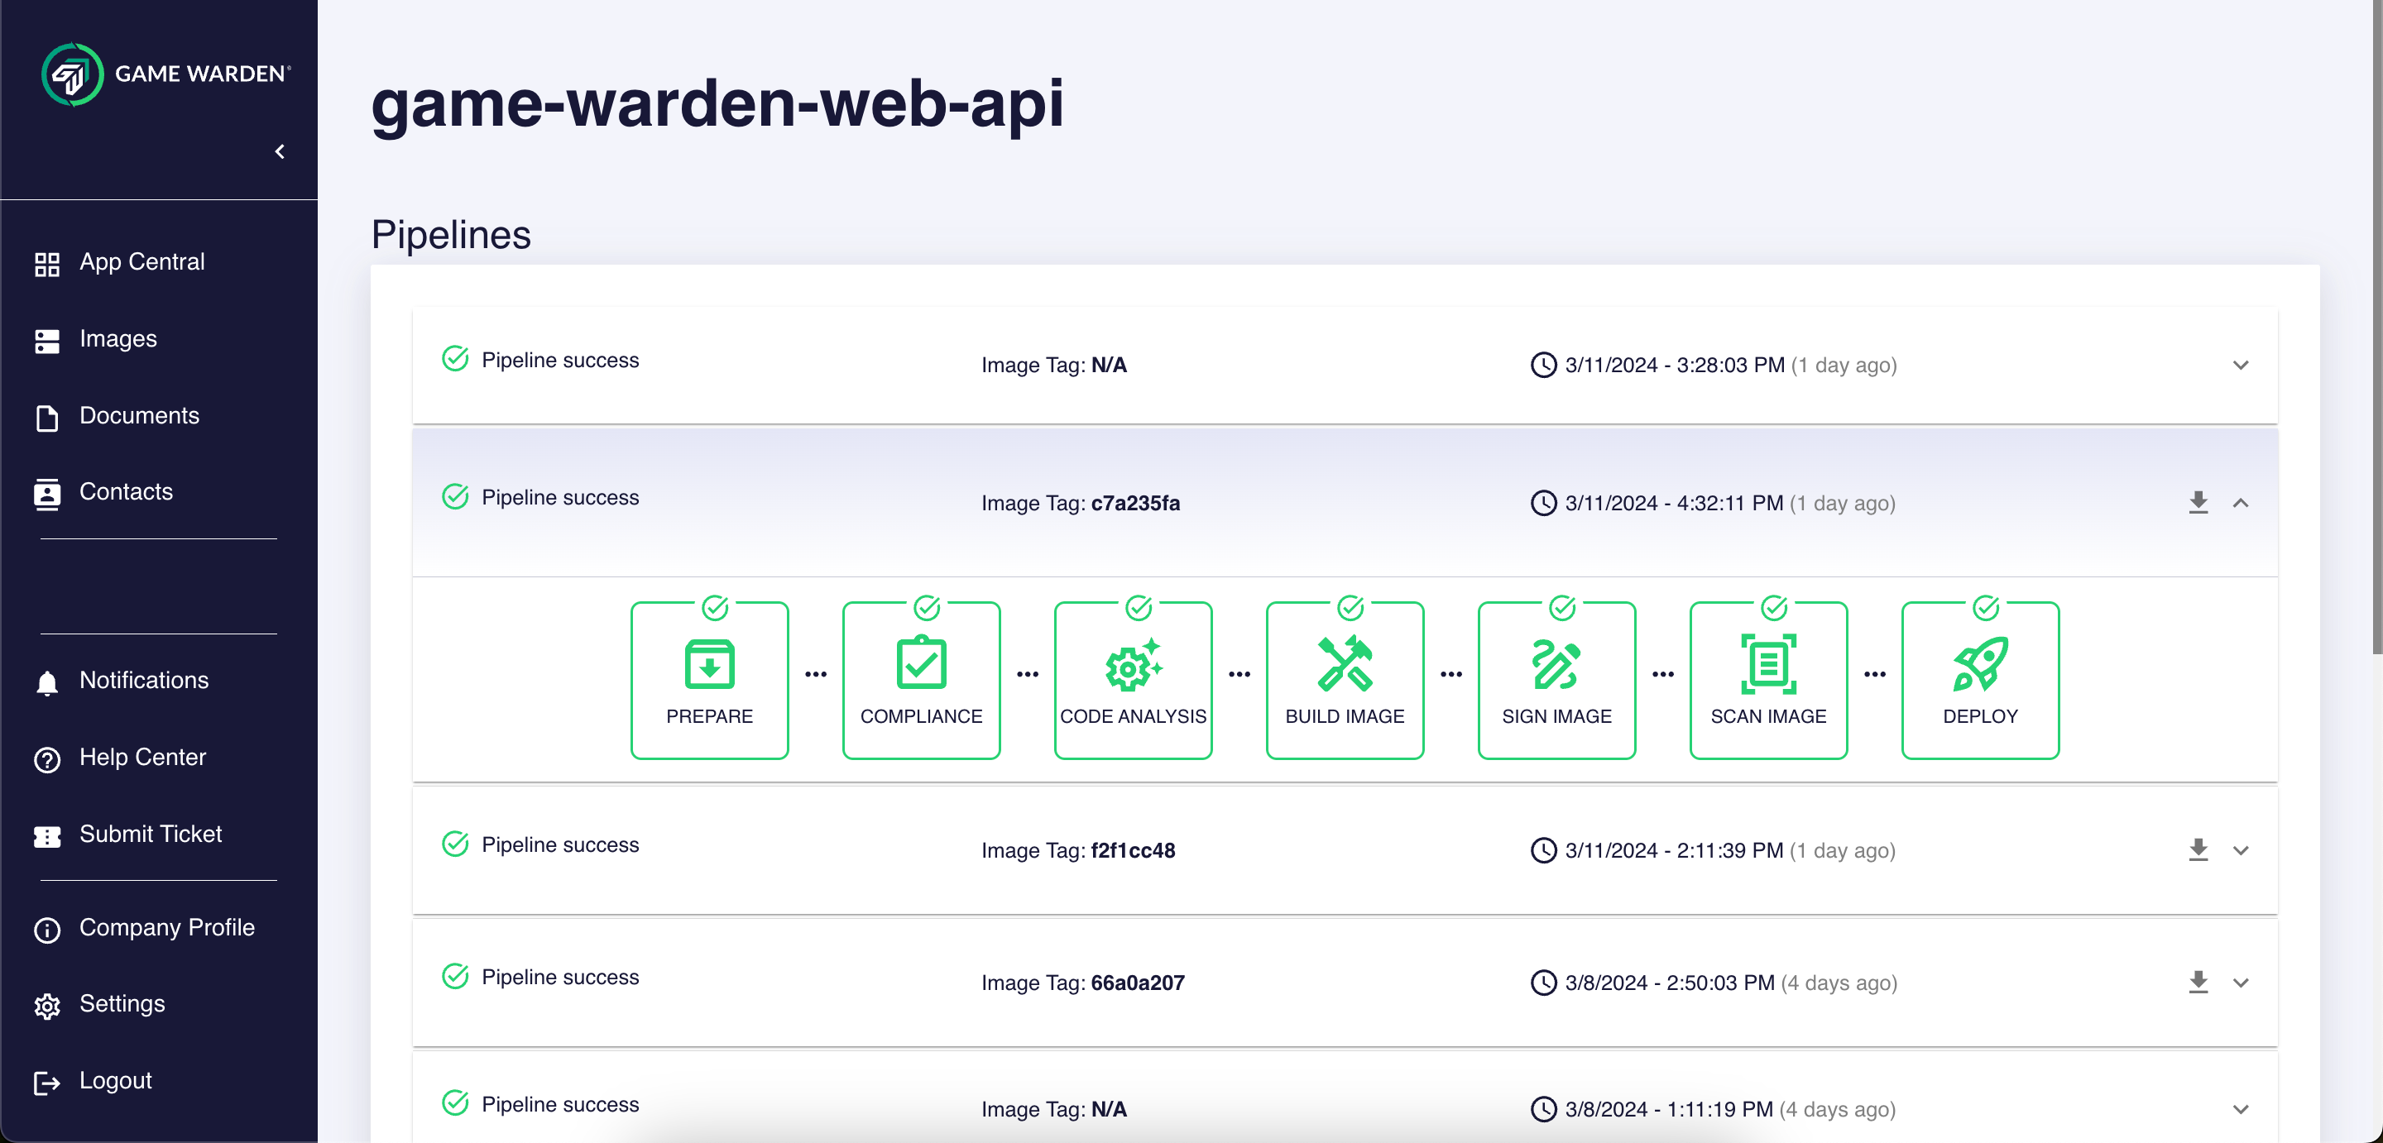
Task: Click the Game Warden logo
Action: (x=165, y=74)
